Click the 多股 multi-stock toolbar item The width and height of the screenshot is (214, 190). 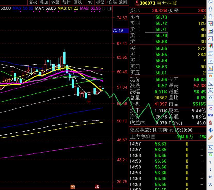pyautogui.click(x=55, y=2)
